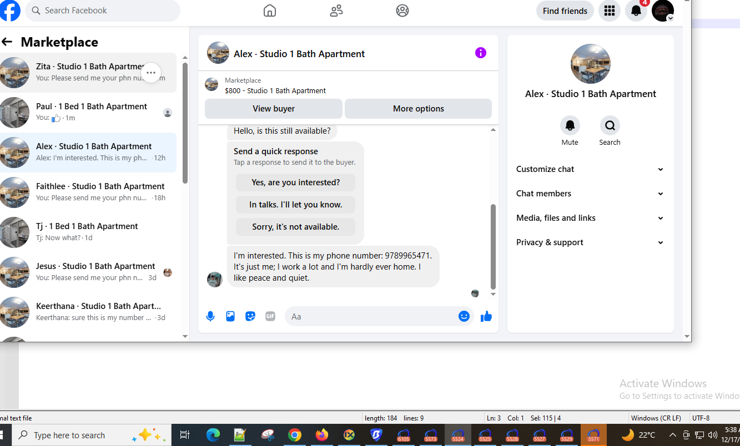Switch to taskbar window labeled 6105
The image size is (740, 446).
pos(404,435)
